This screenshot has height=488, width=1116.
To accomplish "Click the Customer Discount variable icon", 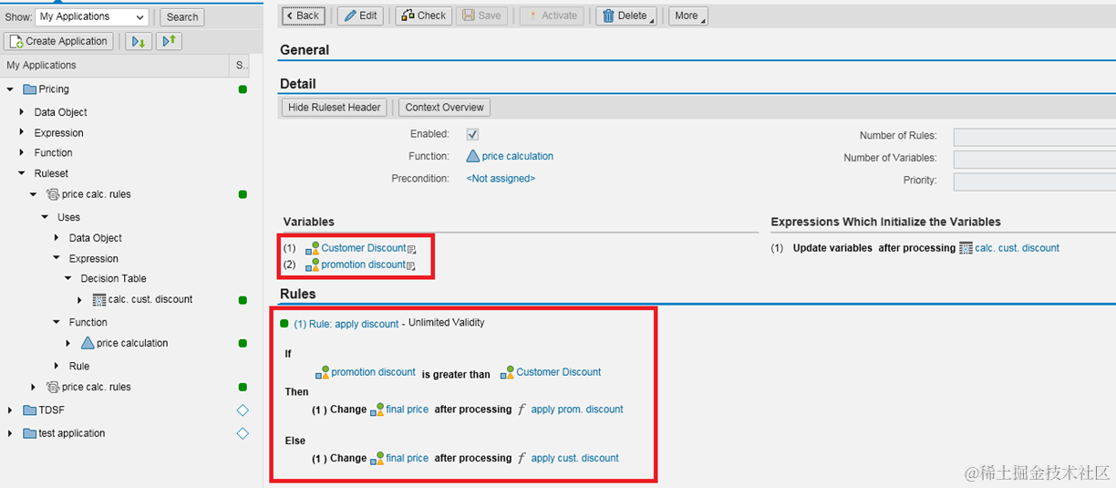I will 313,248.
